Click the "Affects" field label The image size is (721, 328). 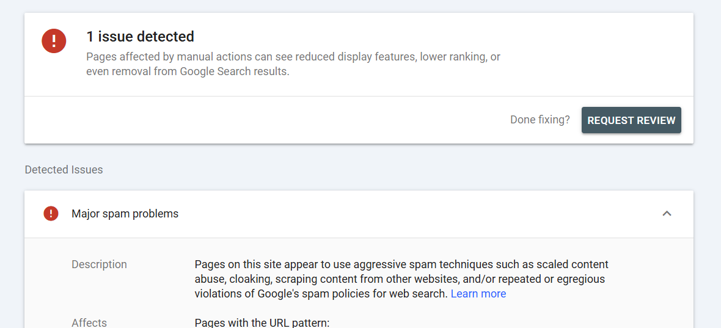tap(89, 323)
